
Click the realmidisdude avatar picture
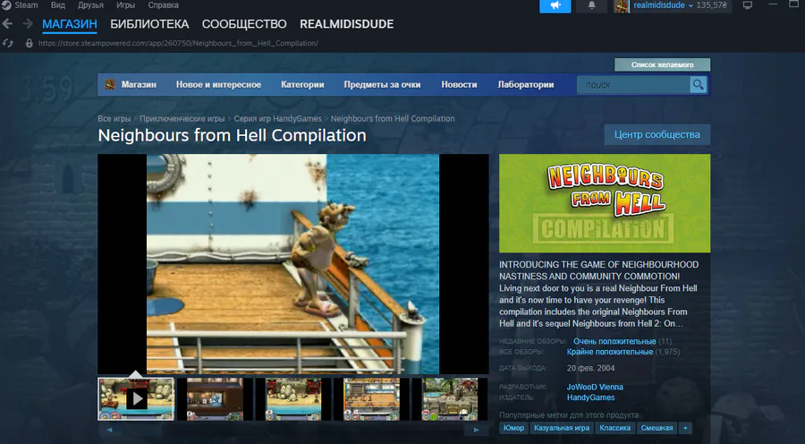[622, 6]
